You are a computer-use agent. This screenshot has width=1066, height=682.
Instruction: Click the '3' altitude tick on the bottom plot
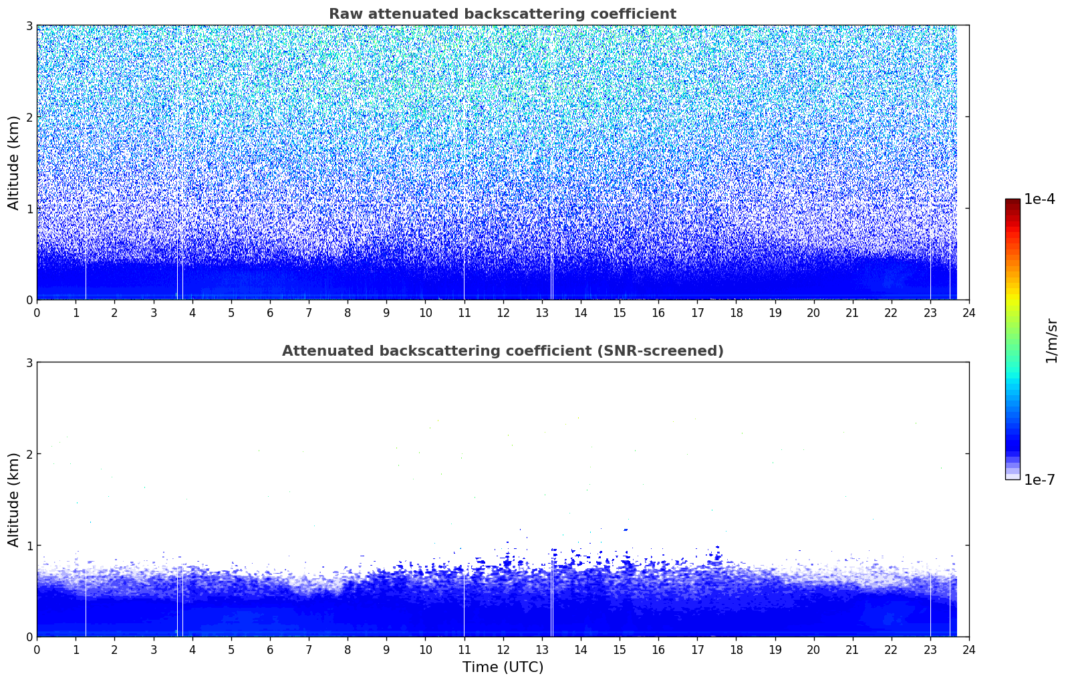point(29,362)
